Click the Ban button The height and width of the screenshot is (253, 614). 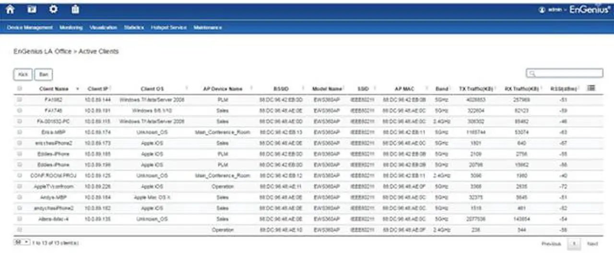pos(44,74)
